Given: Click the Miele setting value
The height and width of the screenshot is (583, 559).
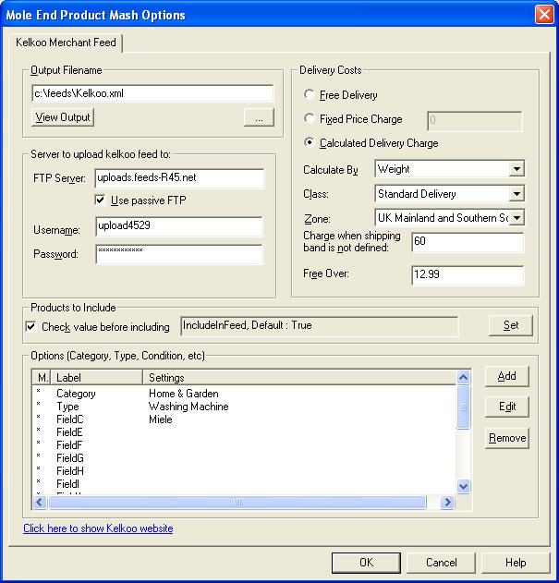Looking at the screenshot, I should pyautogui.click(x=160, y=419).
